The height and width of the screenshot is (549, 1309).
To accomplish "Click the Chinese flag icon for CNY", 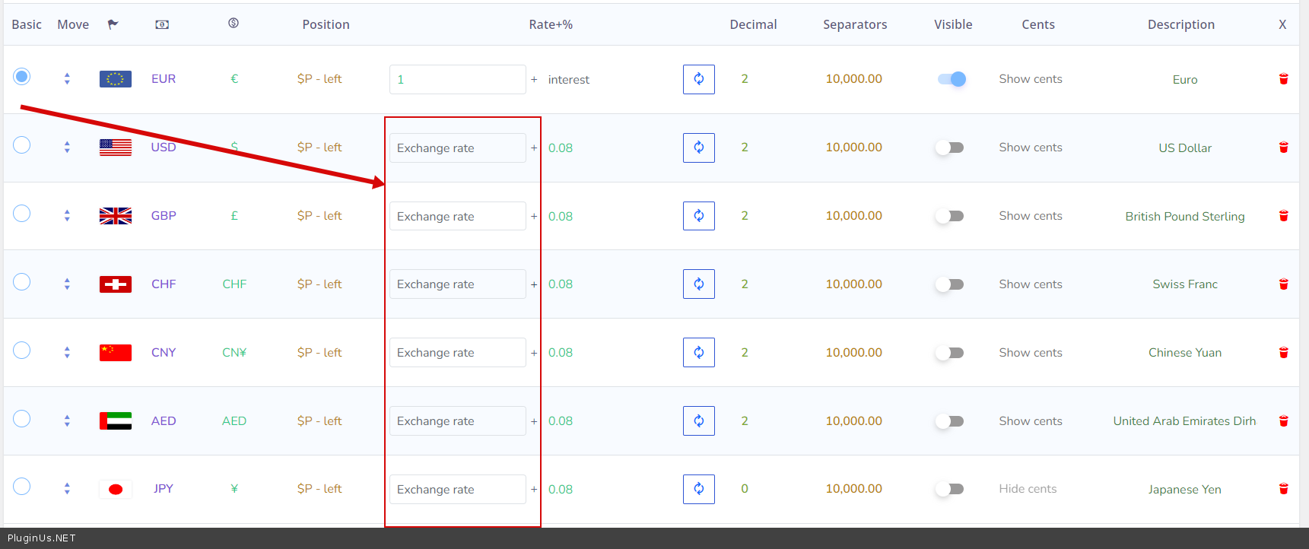I will point(116,353).
